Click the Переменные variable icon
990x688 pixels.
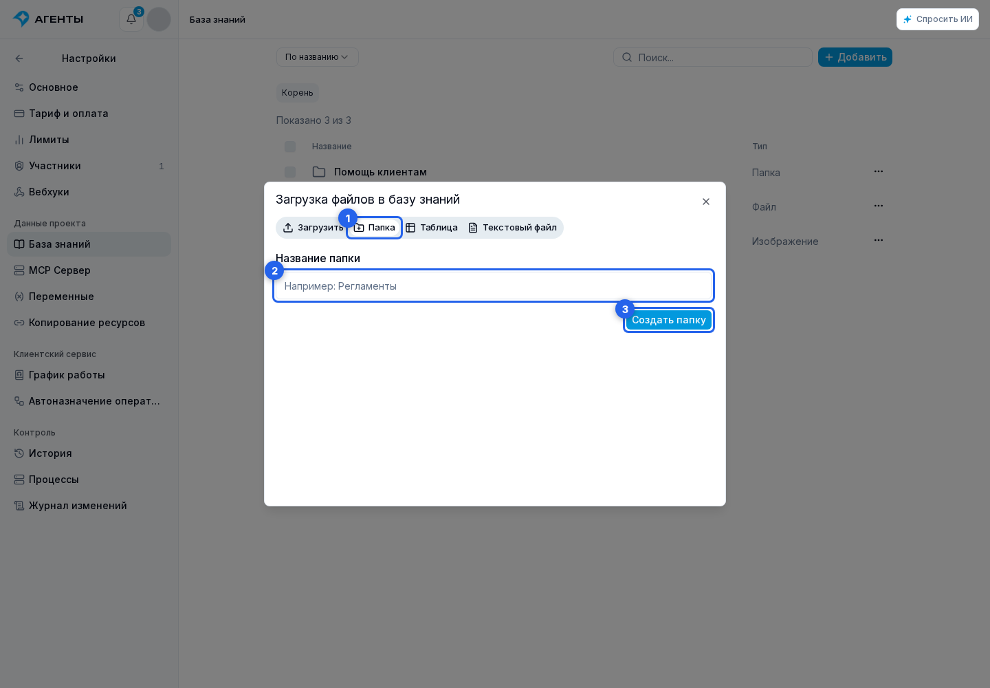[19, 297]
